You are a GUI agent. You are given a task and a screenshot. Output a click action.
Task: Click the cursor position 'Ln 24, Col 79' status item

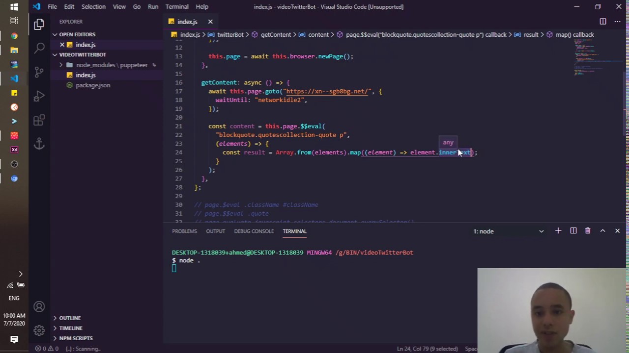coord(428,349)
